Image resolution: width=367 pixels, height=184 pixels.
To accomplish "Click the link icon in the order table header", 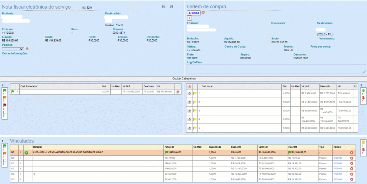I will pos(190,86).
